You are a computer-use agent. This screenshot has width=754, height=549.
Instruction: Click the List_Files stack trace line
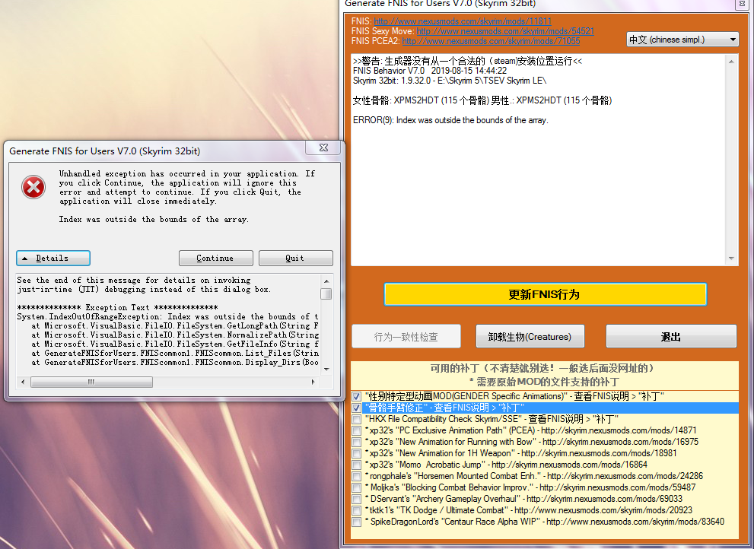click(x=175, y=354)
